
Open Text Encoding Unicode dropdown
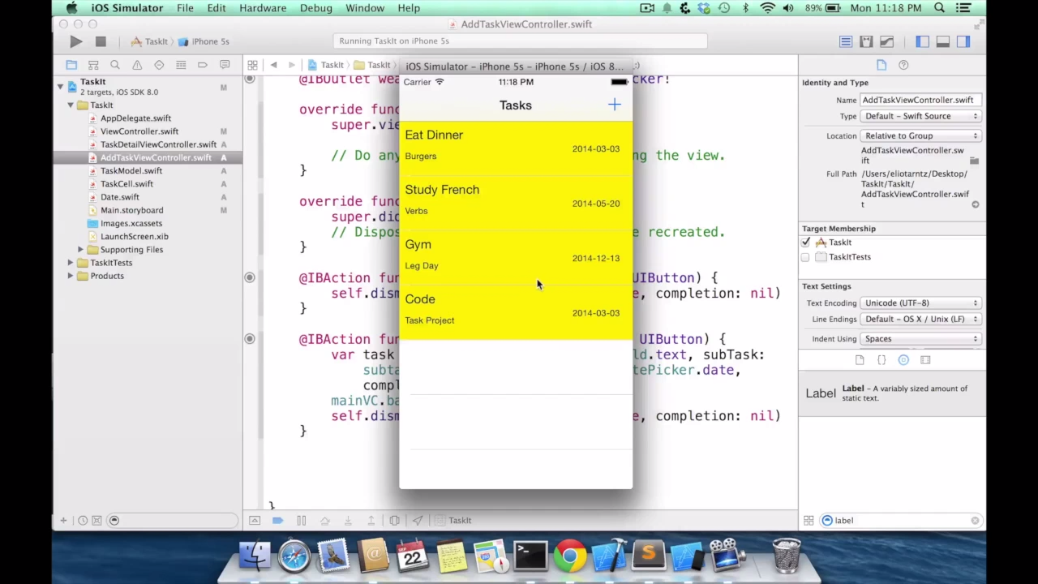click(920, 303)
